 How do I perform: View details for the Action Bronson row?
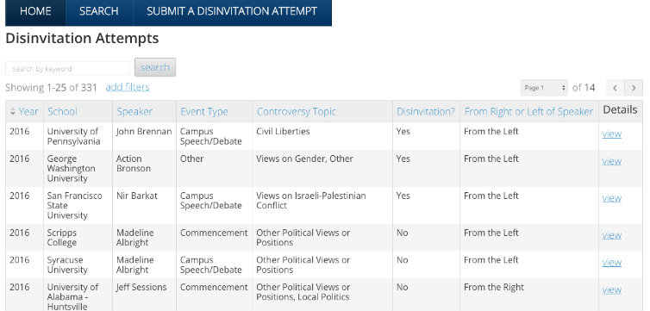tap(611, 161)
